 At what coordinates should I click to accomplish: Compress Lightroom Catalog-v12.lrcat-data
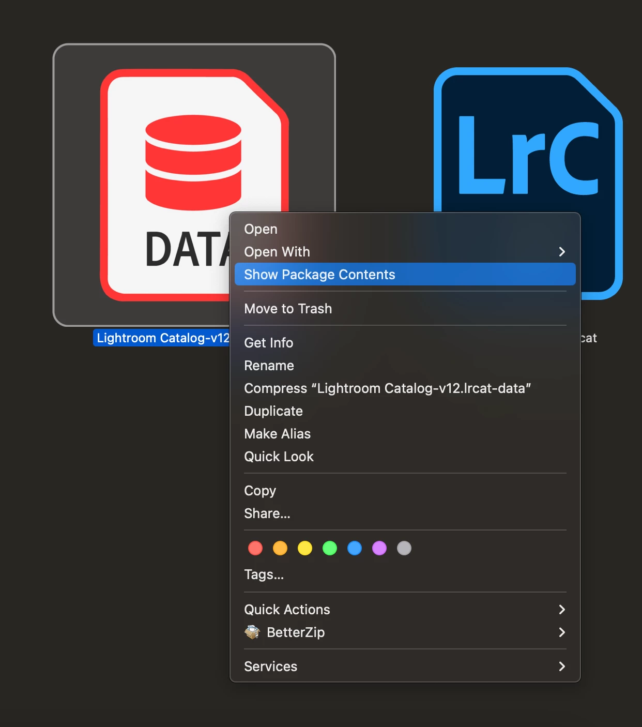click(x=405, y=388)
